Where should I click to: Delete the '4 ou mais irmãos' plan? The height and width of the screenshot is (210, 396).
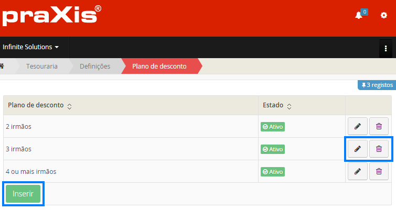379,171
